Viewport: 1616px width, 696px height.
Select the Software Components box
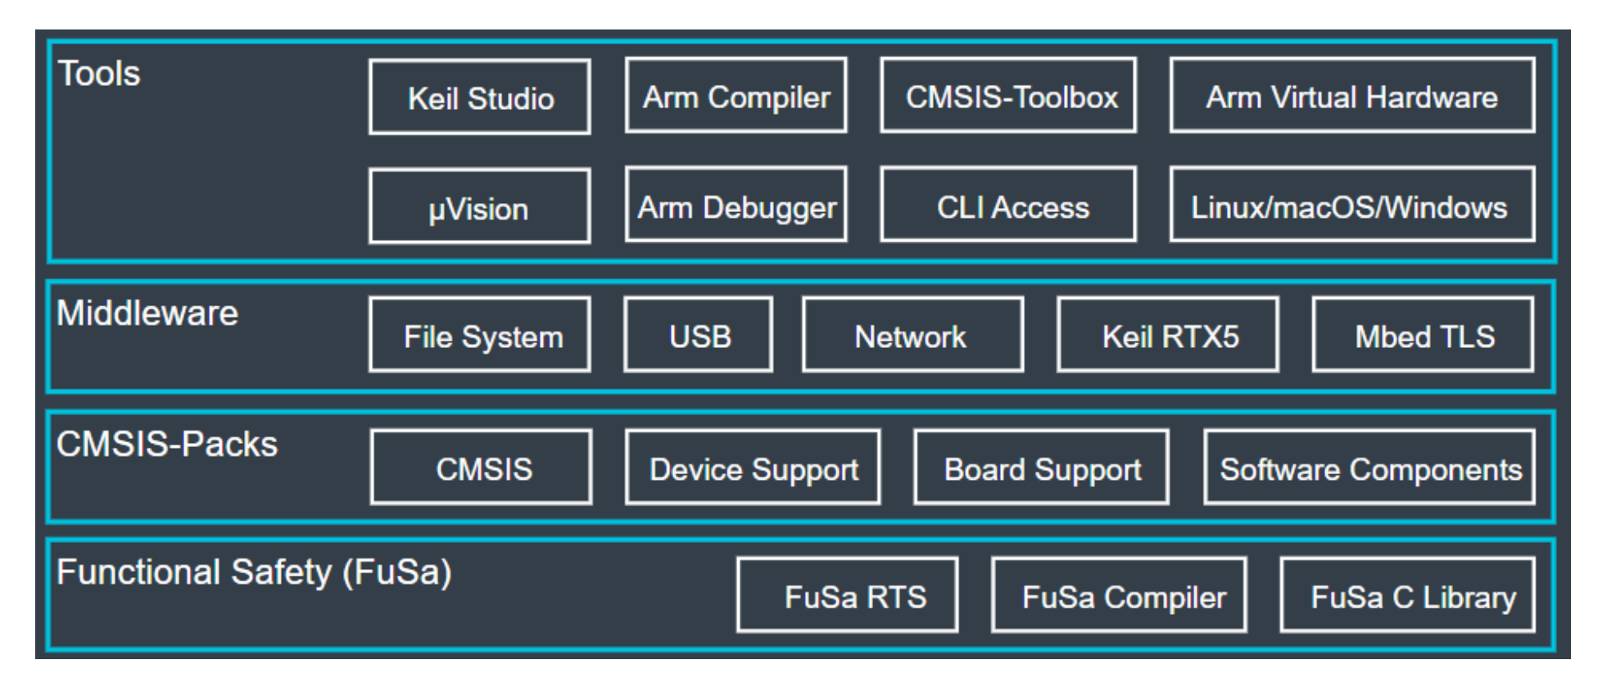pos(1369,468)
